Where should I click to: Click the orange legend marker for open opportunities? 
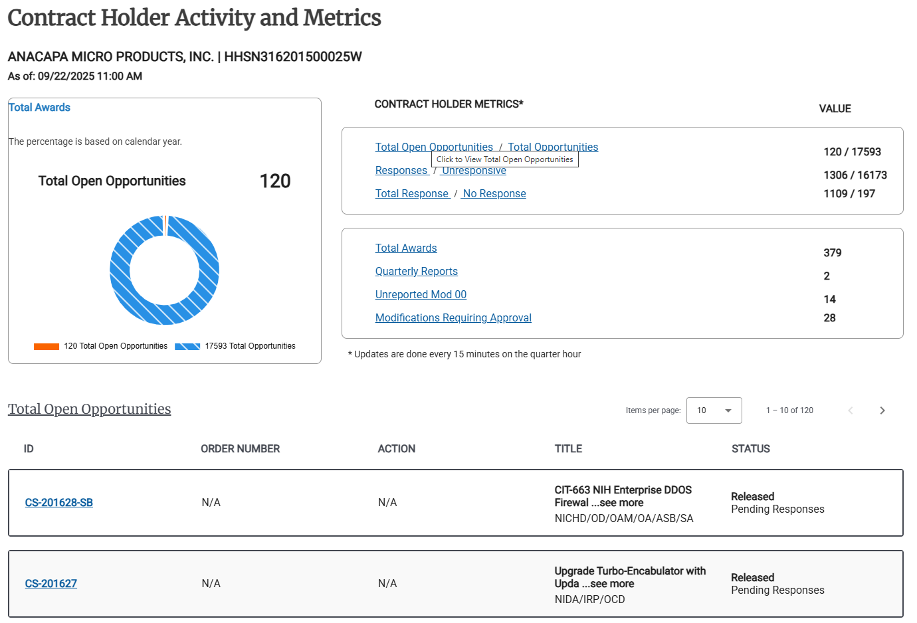[46, 346]
